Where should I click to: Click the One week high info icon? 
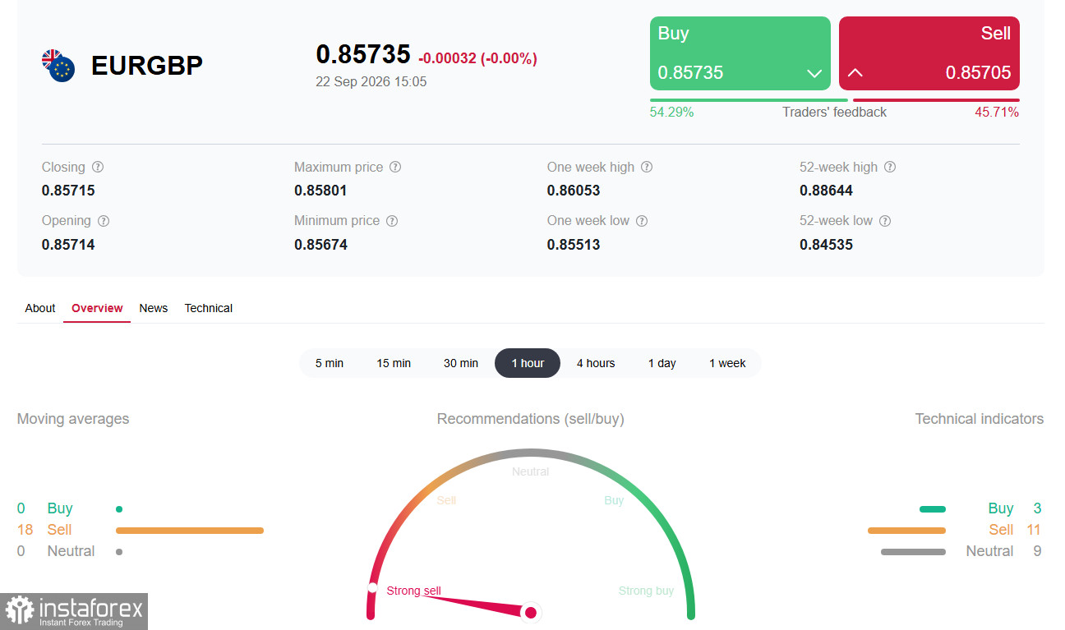(x=647, y=167)
